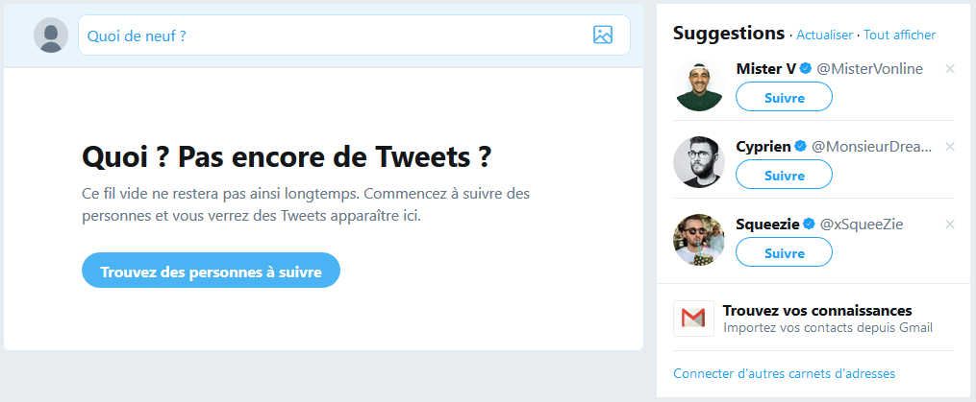Image resolution: width=976 pixels, height=402 pixels.
Task: Open Cyprien's profile picture
Action: [698, 162]
